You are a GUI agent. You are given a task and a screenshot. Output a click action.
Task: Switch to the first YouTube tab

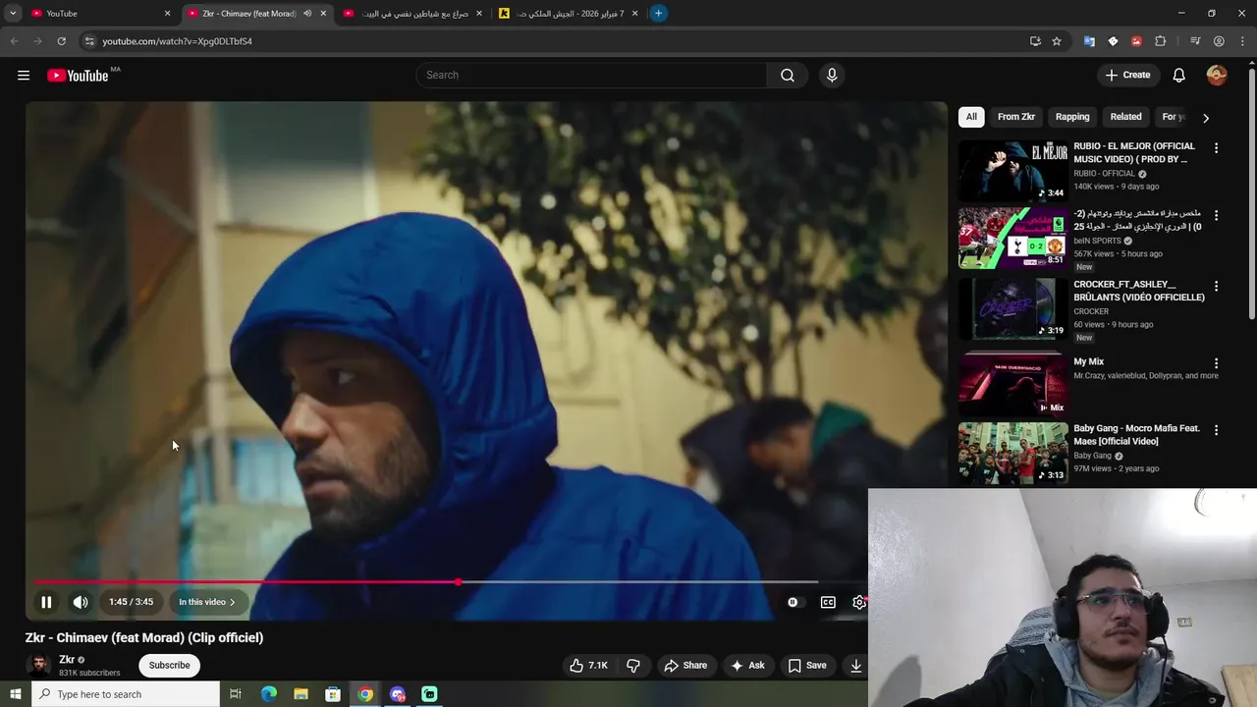coord(98,14)
